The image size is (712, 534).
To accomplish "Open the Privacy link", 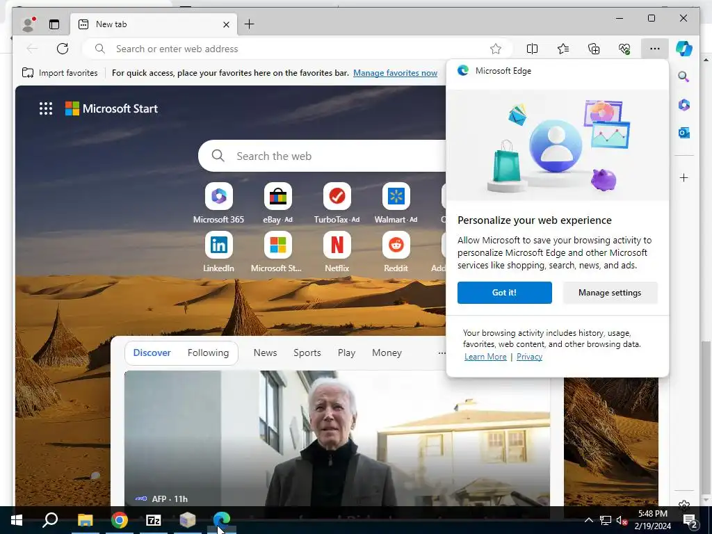I will (x=529, y=357).
